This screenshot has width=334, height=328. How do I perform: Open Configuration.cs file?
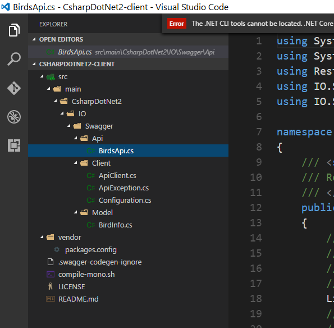pos(125,201)
